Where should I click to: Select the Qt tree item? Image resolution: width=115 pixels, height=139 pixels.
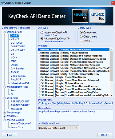click(x=12, y=94)
